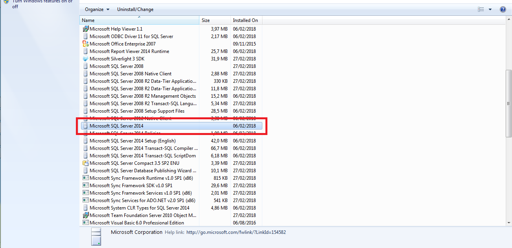The width and height of the screenshot is (512, 248).
Task: Click the Name column header
Action: (x=88, y=20)
